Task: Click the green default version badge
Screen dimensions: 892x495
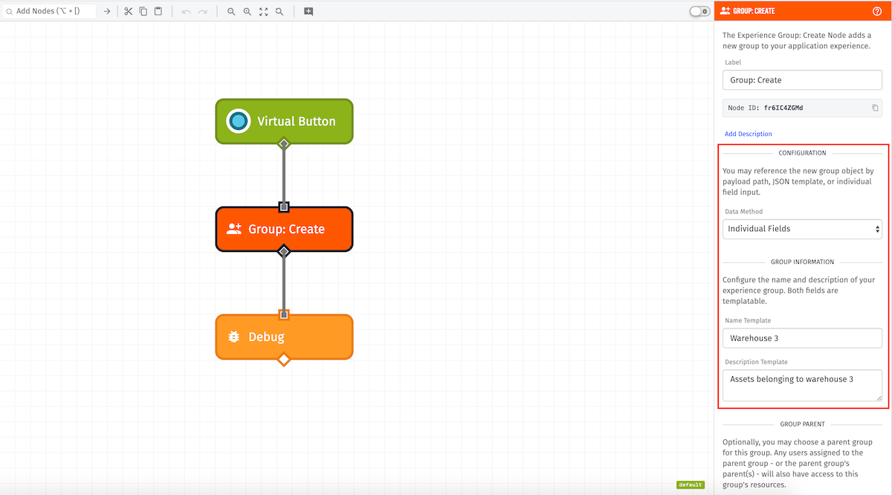Action: tap(690, 485)
